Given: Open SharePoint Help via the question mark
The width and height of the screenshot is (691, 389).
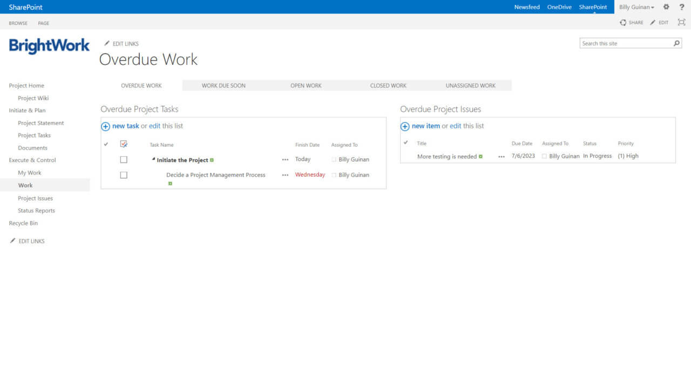Looking at the screenshot, I should (x=681, y=6).
